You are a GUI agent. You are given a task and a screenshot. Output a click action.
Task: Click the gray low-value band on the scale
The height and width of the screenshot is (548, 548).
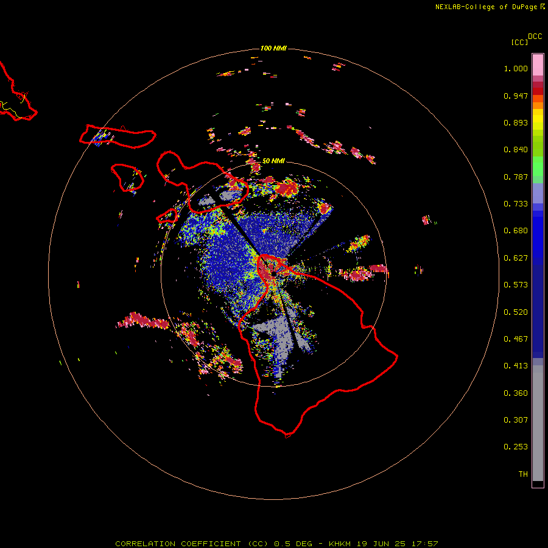[x=538, y=423]
